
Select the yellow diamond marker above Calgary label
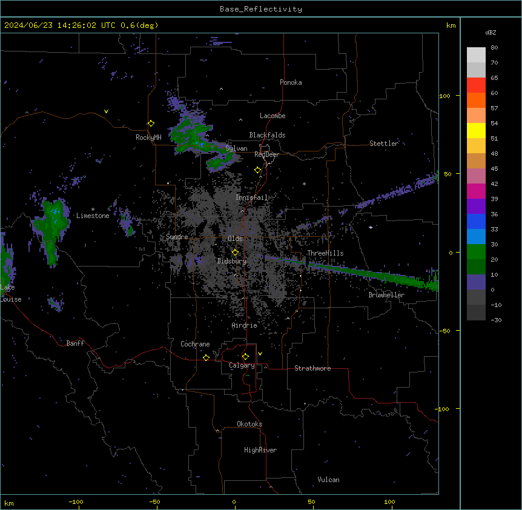(x=245, y=357)
